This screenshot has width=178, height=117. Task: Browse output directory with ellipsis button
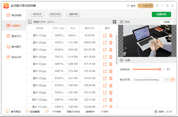tap(167, 80)
